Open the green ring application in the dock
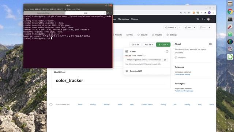 (x=230, y=57)
